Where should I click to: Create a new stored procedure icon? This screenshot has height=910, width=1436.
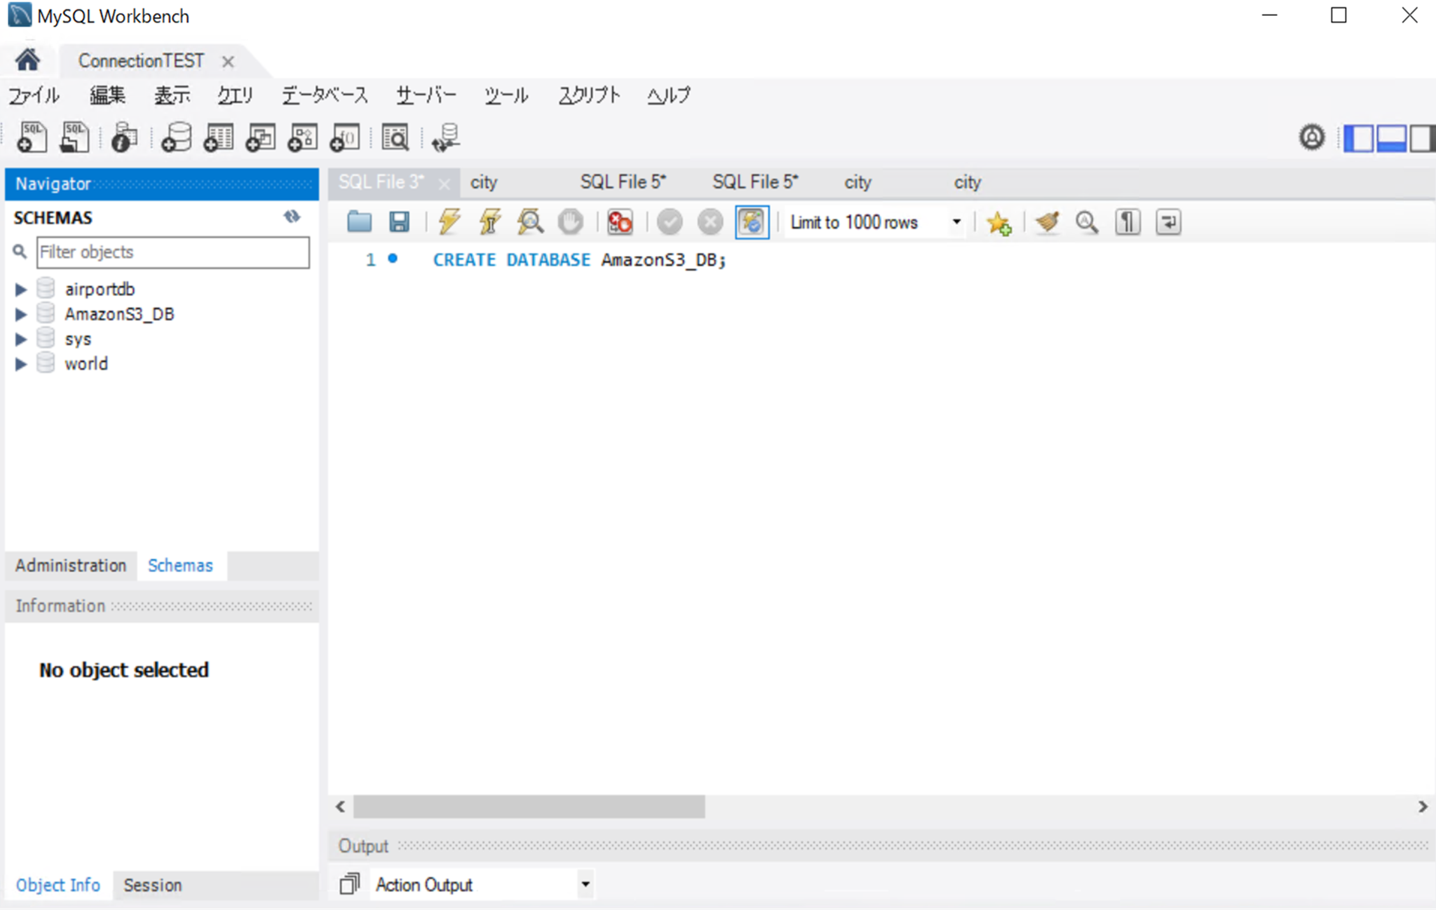coord(302,137)
